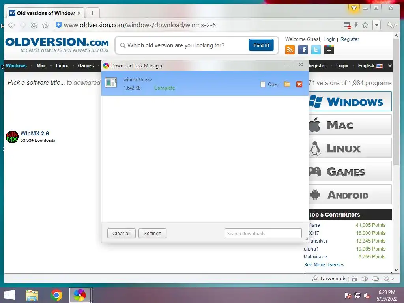Go back with the browser back arrow
Image resolution: width=404 pixels, height=303 pixels.
(11, 25)
